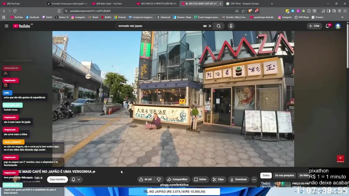
Task: Open the Brave VPN shield icon
Action: 339,11
